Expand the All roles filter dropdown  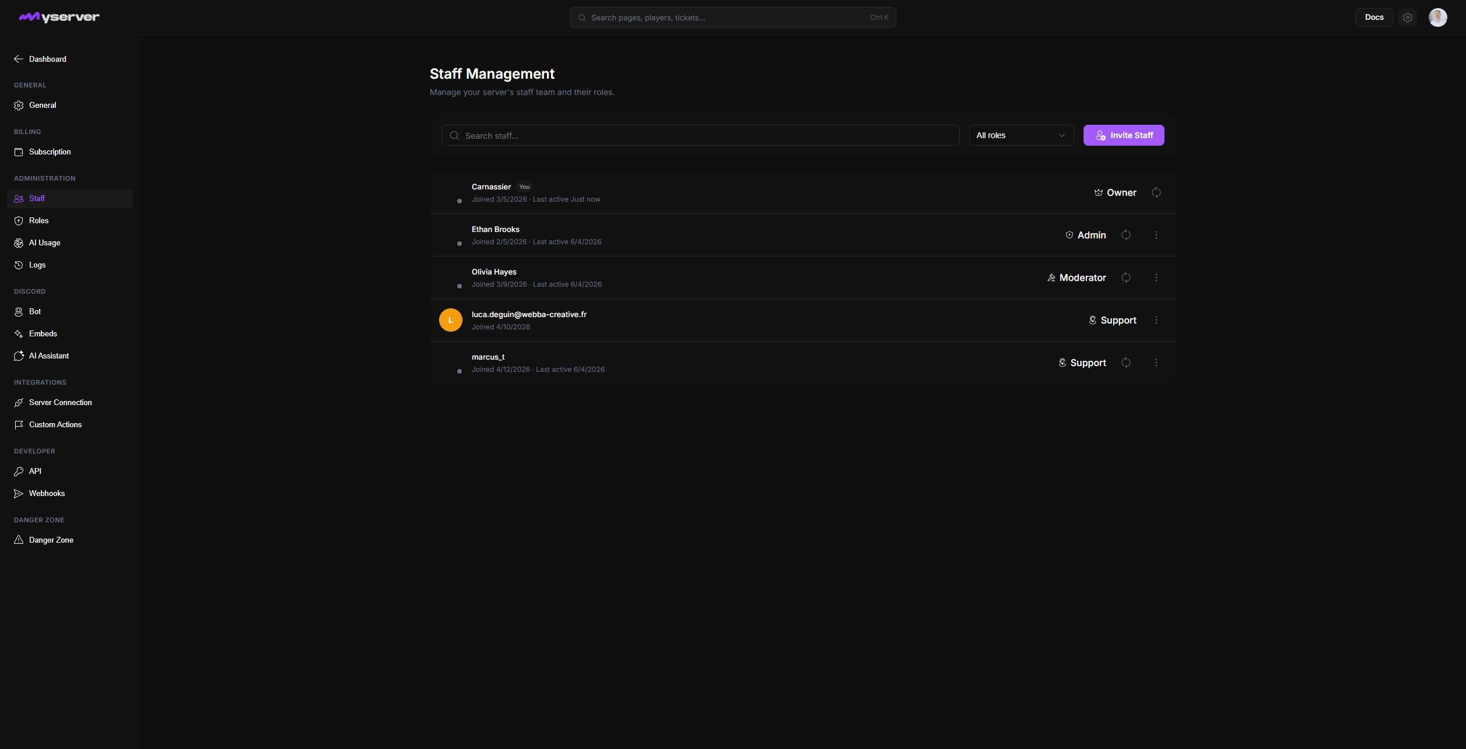point(1021,135)
